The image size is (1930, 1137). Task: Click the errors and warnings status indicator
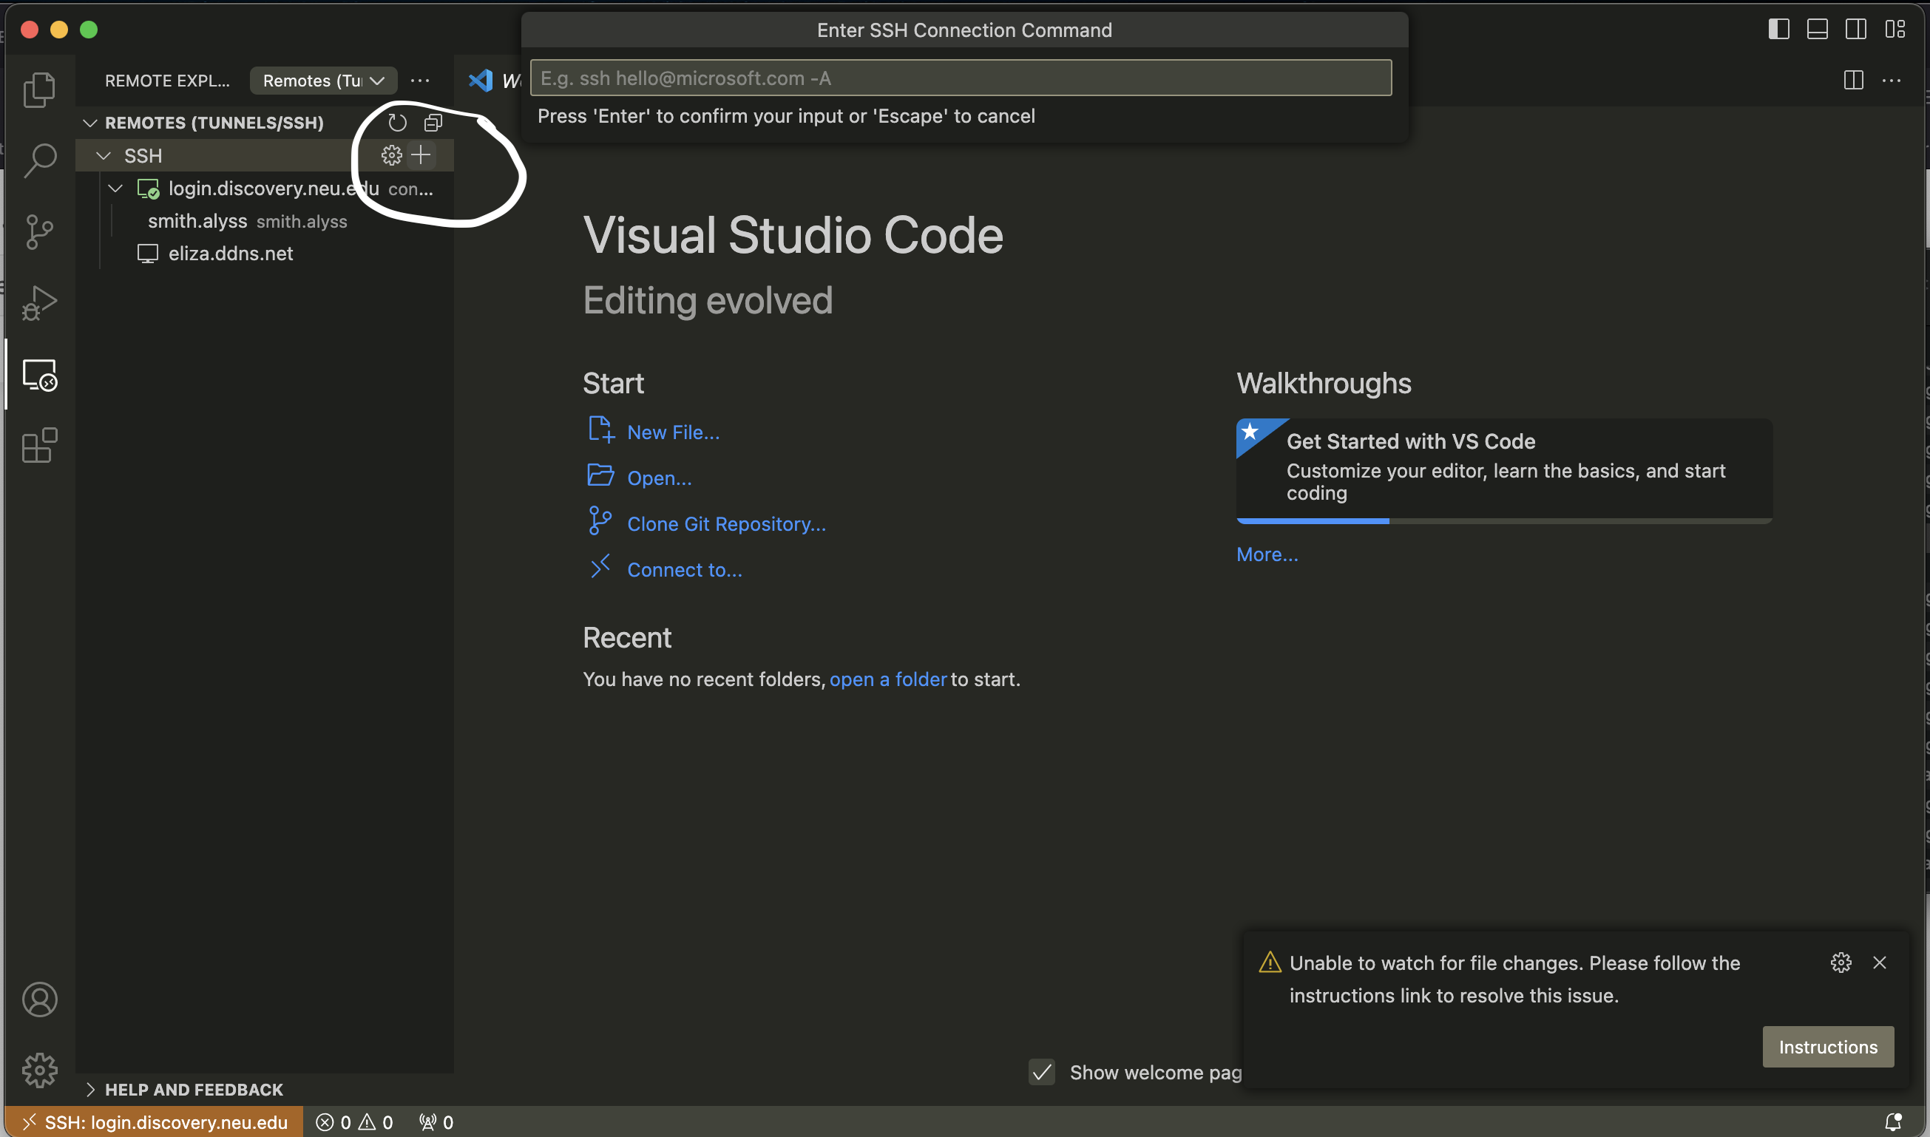(355, 1122)
